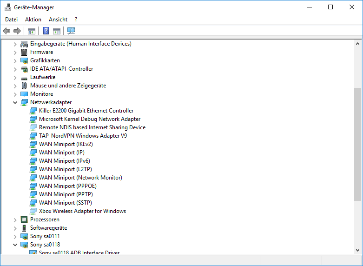The width and height of the screenshot is (363, 266).
Task: Select Sony sa0118 ADB Interface Driver
Action: click(79, 252)
